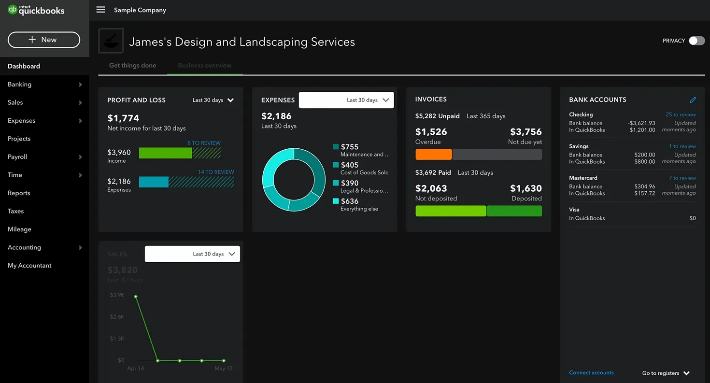Open the hamburger menu icon

pos(100,10)
